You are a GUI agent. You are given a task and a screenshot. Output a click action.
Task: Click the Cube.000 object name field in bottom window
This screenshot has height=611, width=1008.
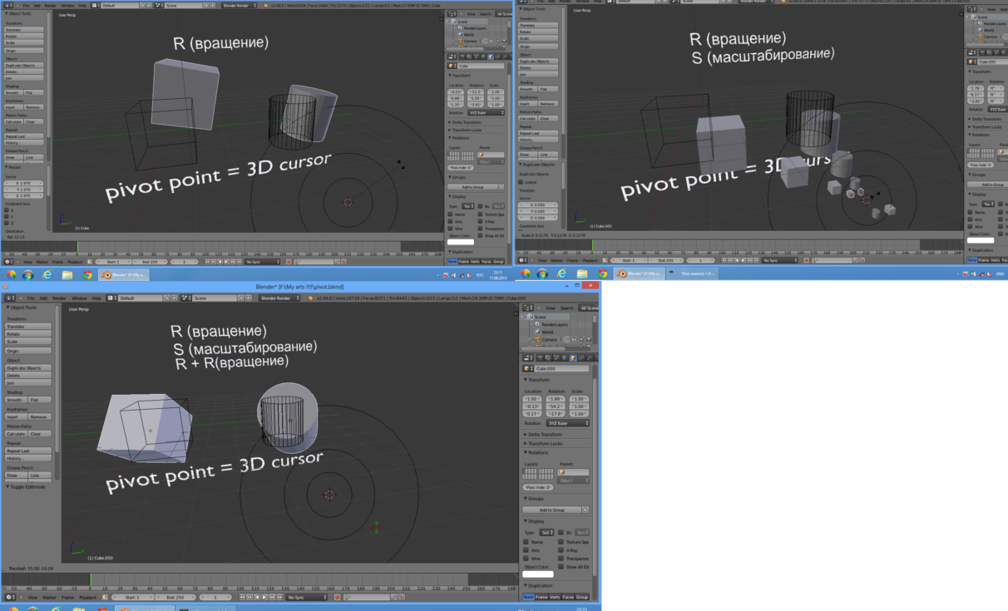tap(561, 368)
